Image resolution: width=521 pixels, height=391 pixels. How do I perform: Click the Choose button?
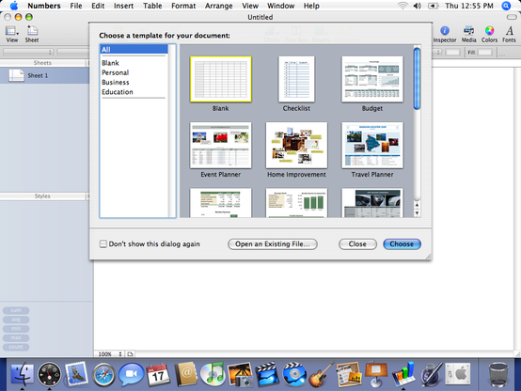[402, 244]
